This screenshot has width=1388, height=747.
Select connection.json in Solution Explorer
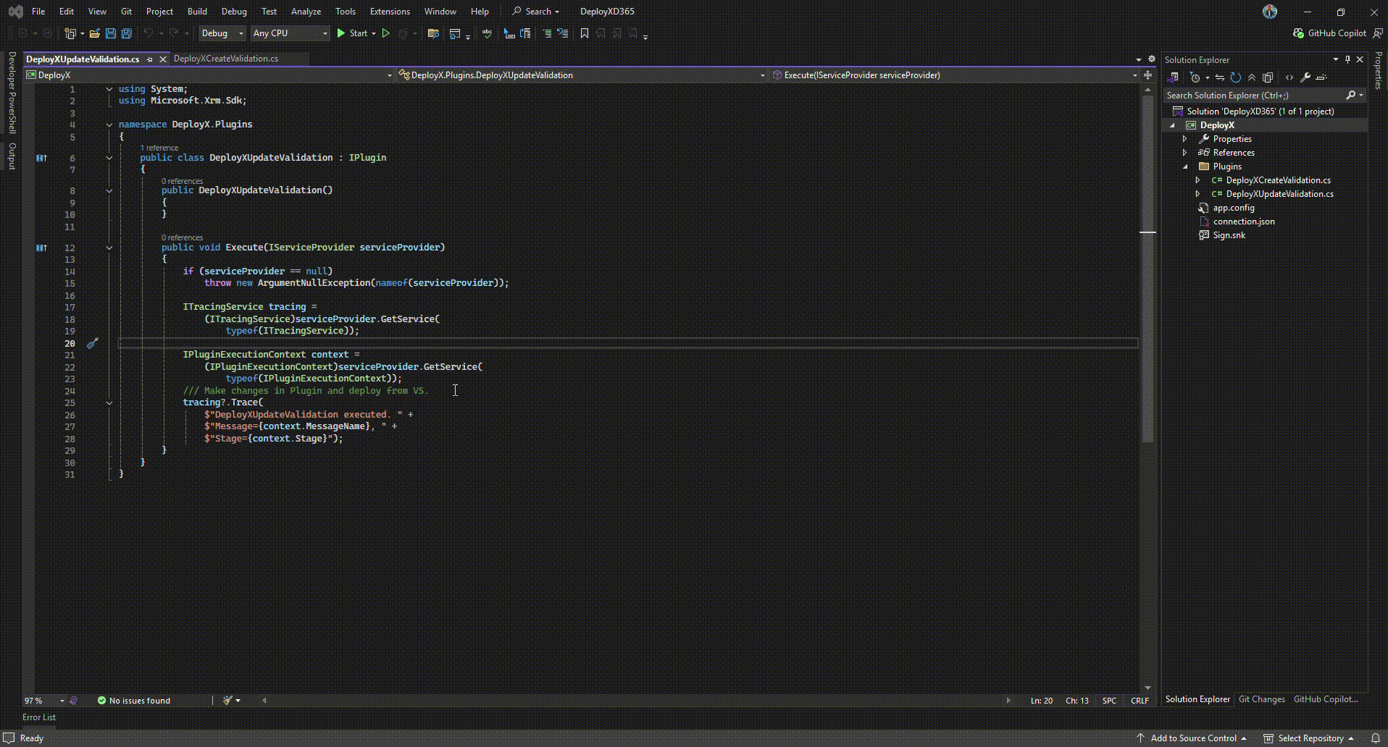click(x=1244, y=221)
